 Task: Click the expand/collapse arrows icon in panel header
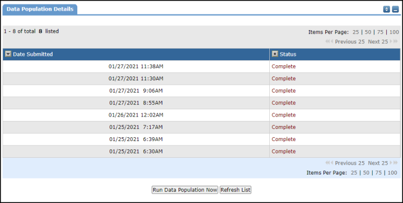point(387,9)
